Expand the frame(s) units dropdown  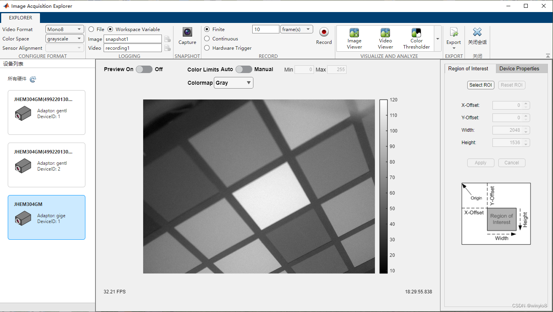click(x=296, y=29)
